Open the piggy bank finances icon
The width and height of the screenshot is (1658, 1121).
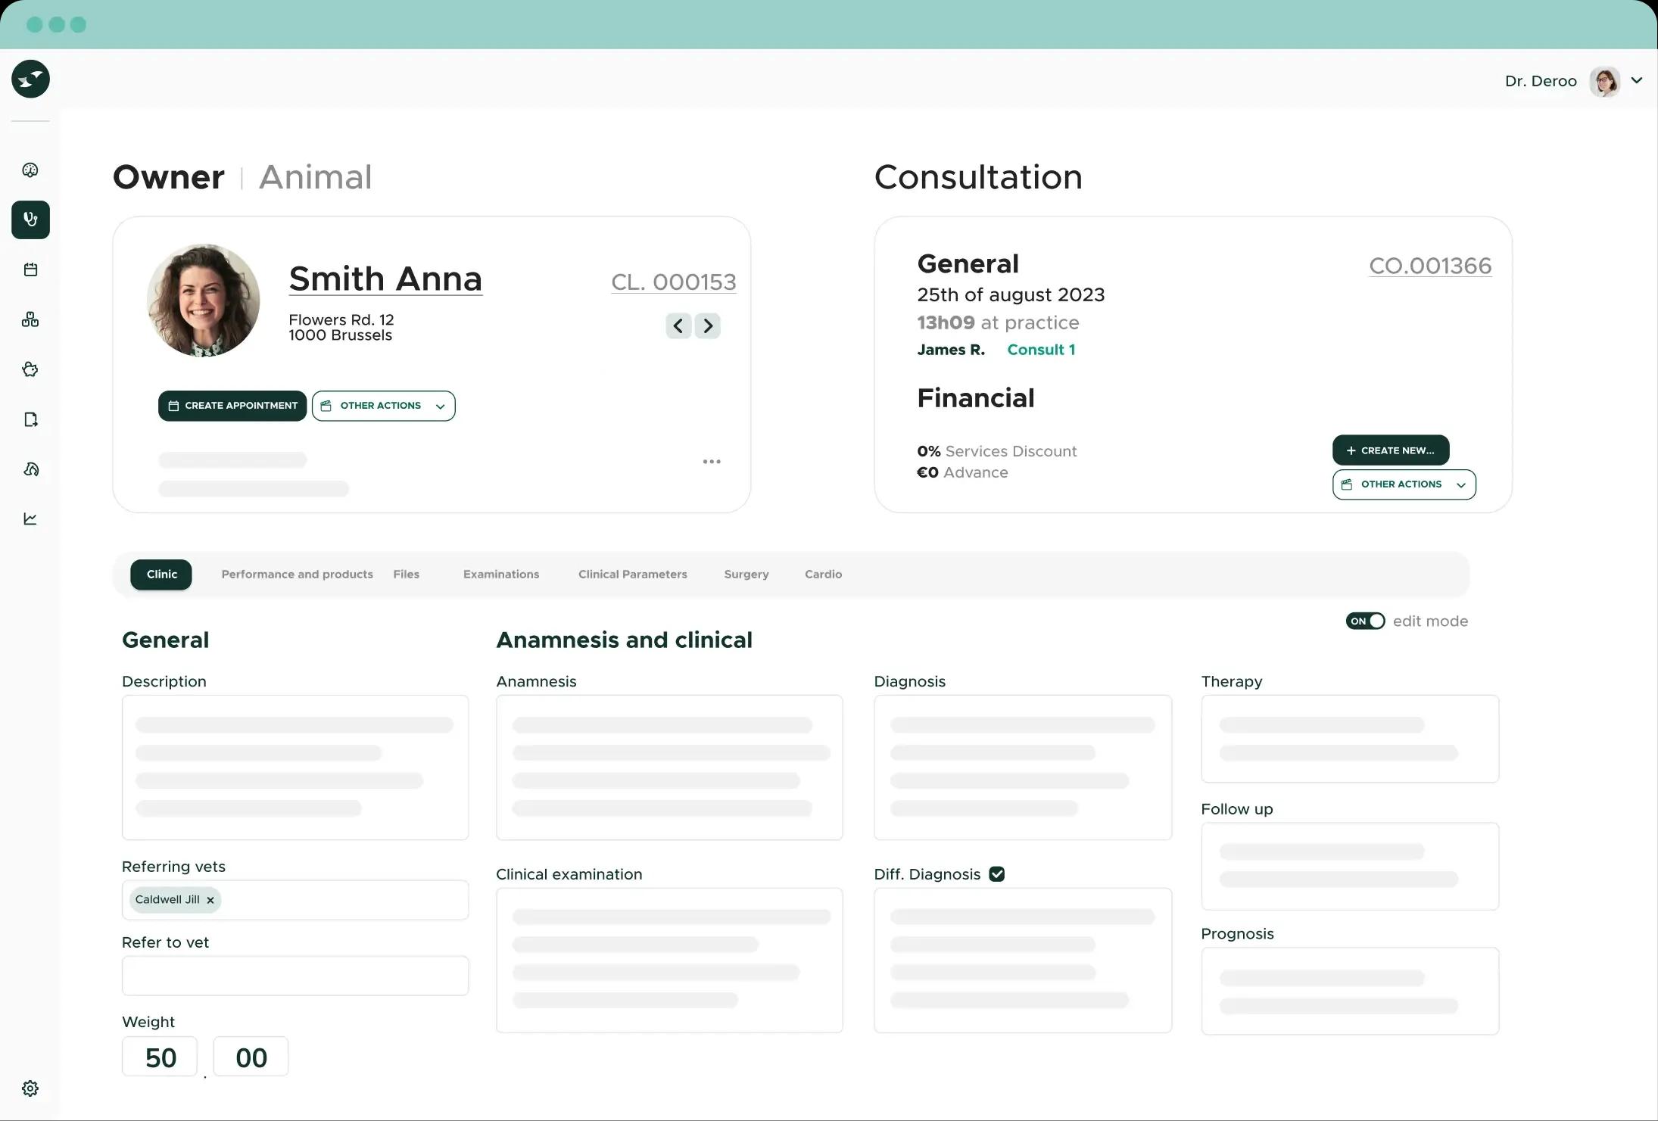(30, 369)
